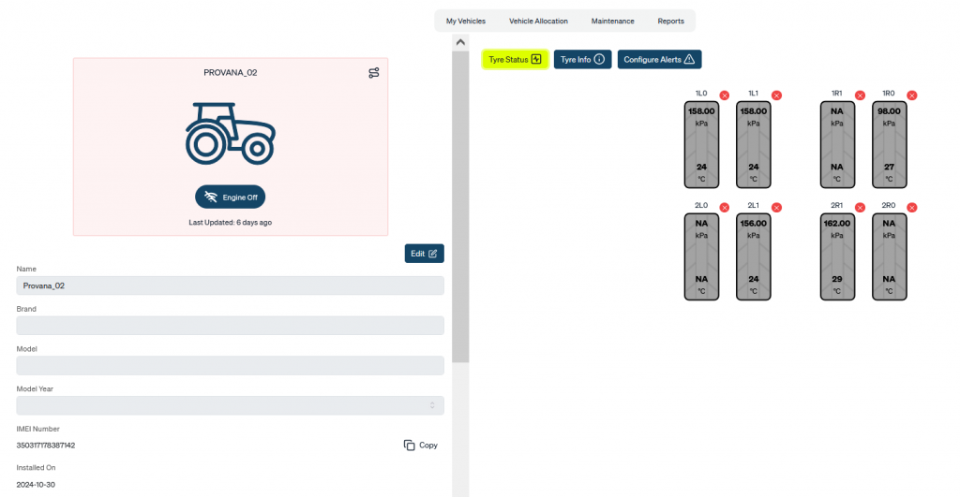Remove tyre 1R0 with red X icon

pos(911,95)
